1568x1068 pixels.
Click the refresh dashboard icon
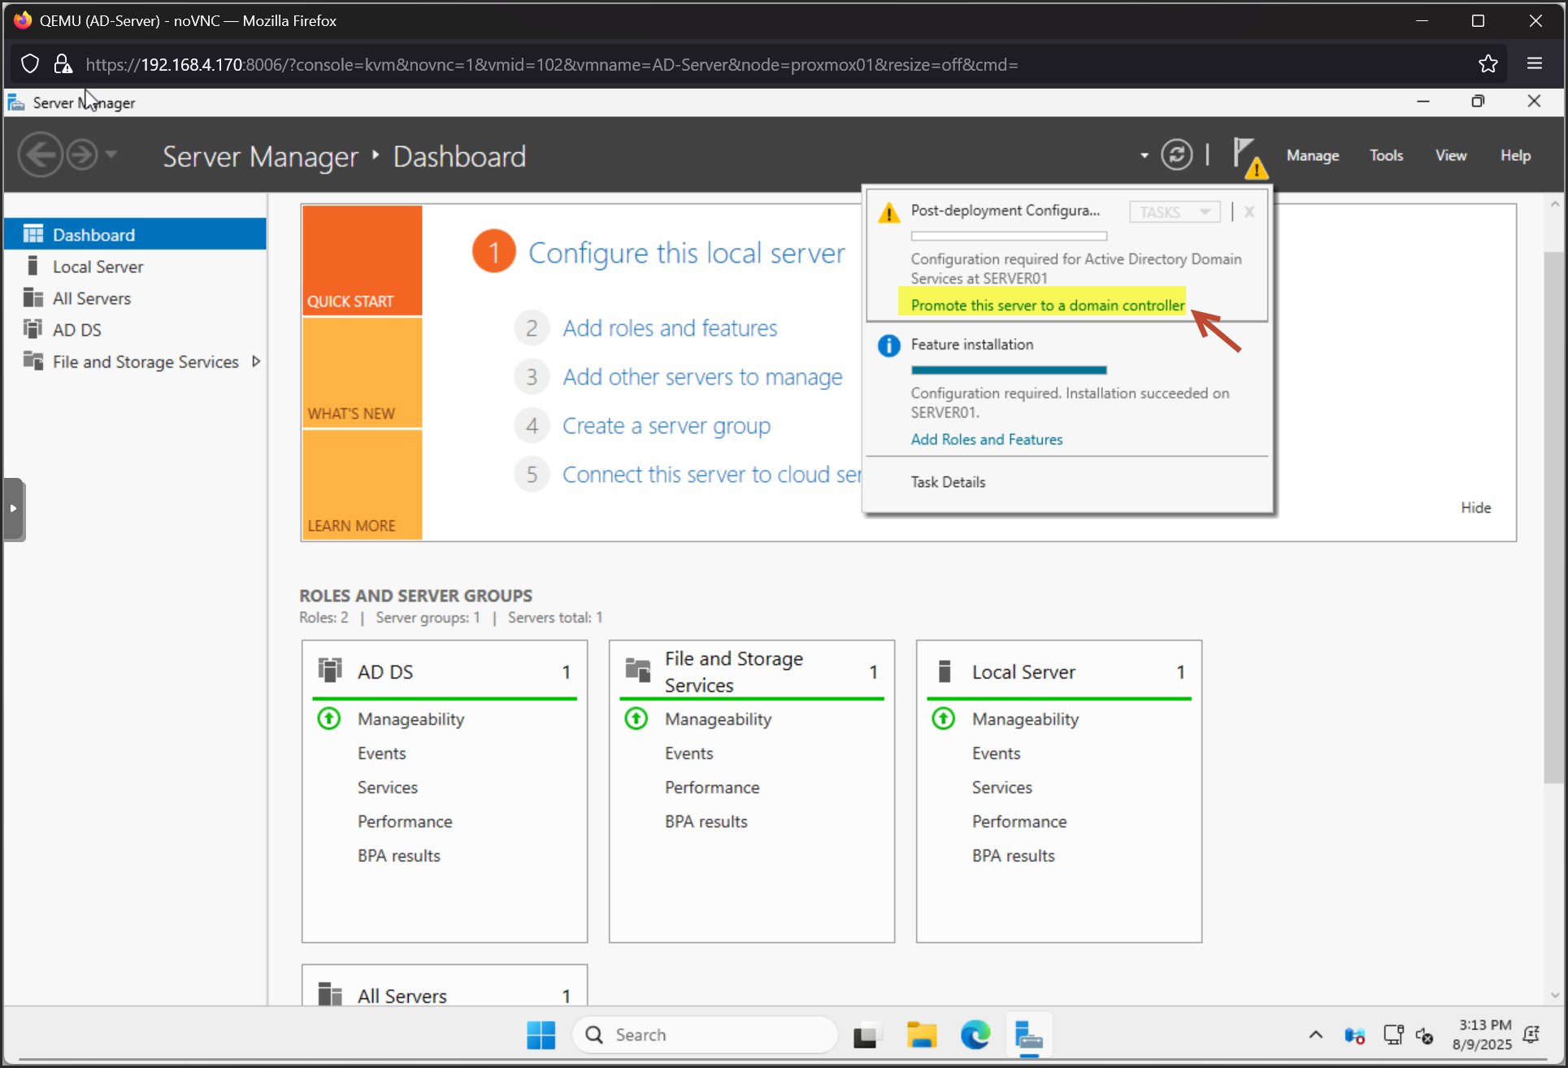click(1176, 154)
